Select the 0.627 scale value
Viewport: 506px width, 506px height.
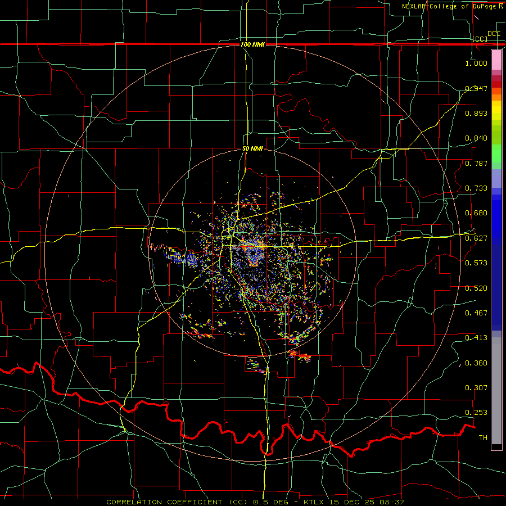point(476,238)
